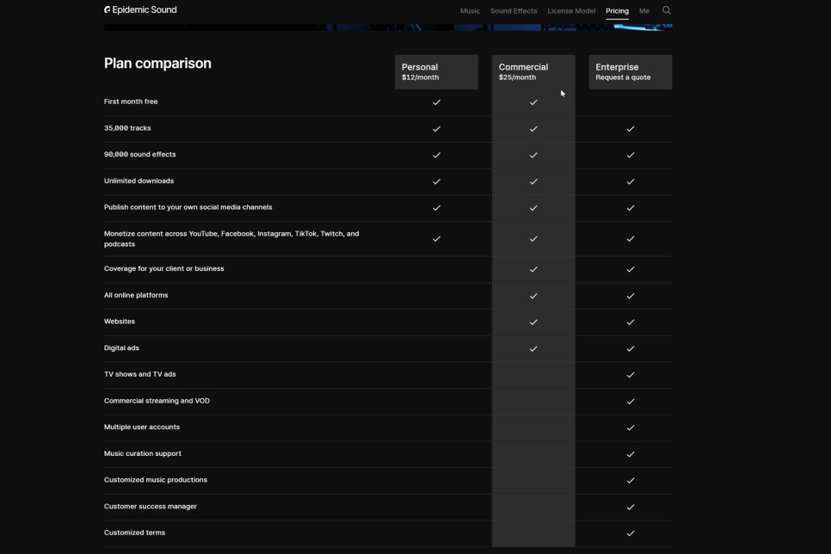The width and height of the screenshot is (831, 554).
Task: Click Coverage for client checkmark under Enterprise
Action: (631, 269)
